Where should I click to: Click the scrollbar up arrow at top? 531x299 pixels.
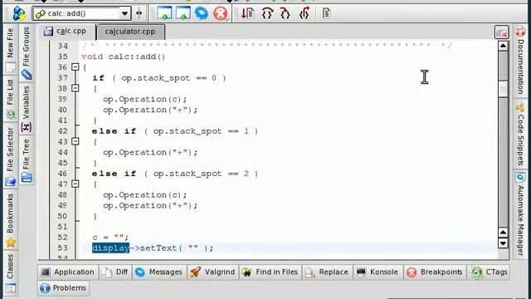(x=504, y=46)
